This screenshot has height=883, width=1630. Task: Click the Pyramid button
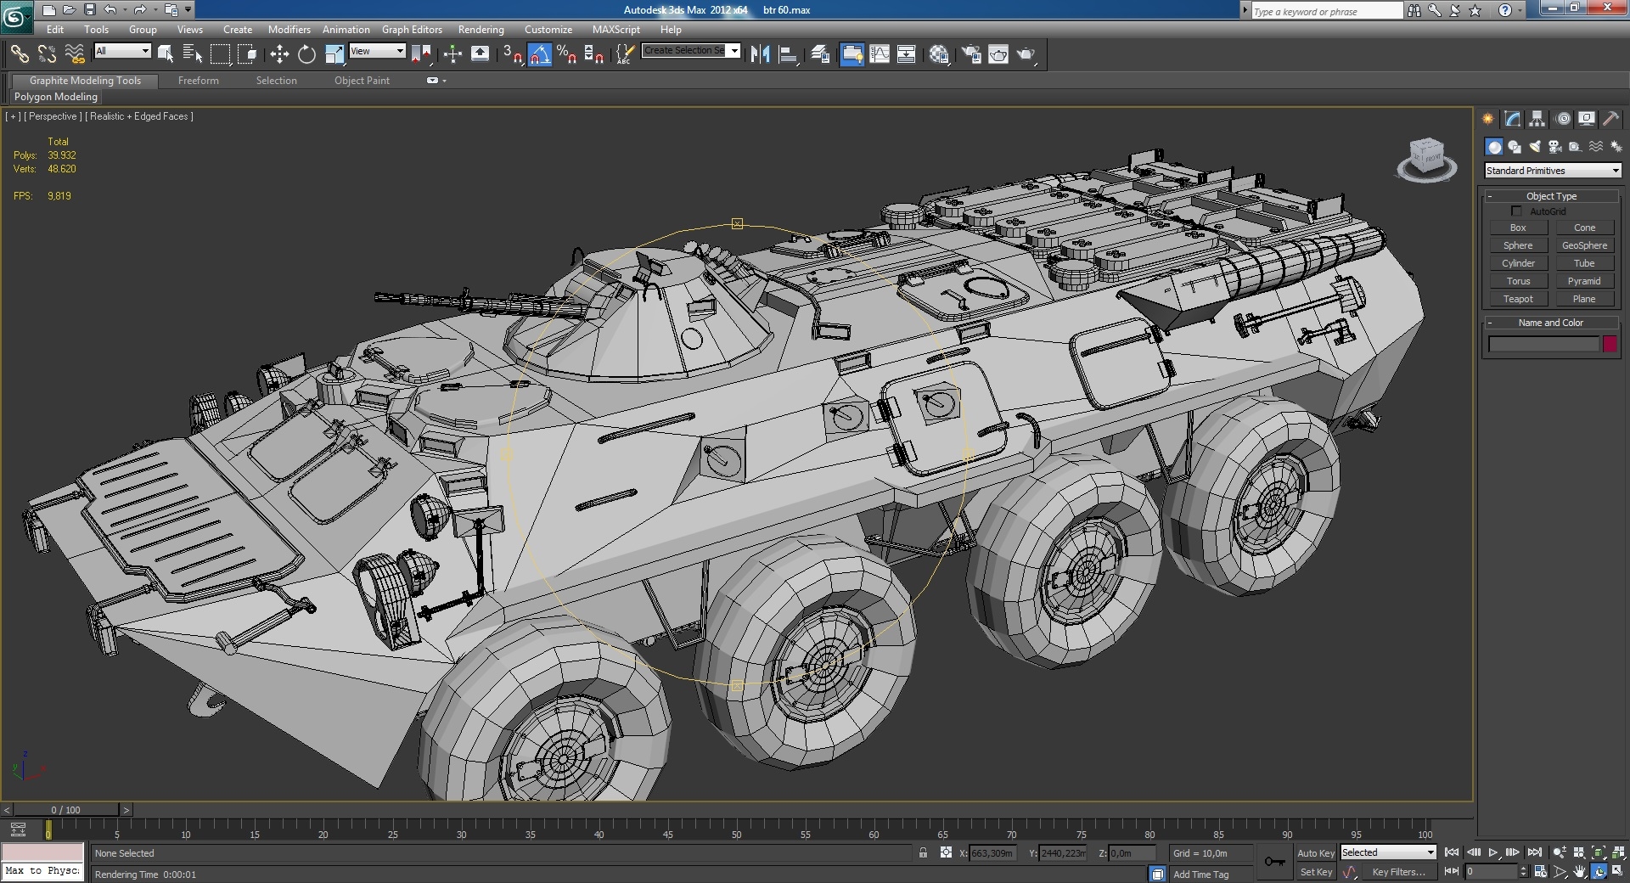tap(1584, 281)
